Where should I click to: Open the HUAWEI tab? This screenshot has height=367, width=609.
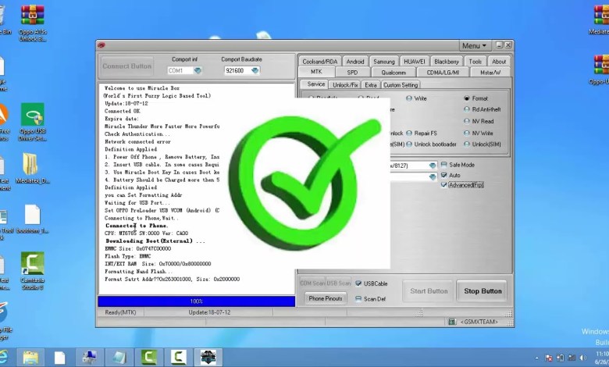pos(414,62)
